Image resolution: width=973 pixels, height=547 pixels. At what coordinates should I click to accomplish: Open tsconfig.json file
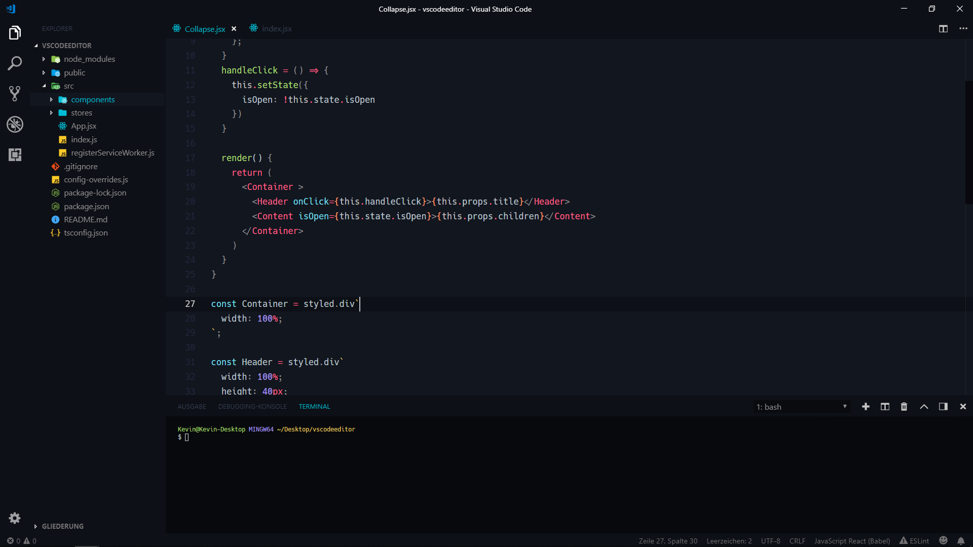click(x=86, y=233)
